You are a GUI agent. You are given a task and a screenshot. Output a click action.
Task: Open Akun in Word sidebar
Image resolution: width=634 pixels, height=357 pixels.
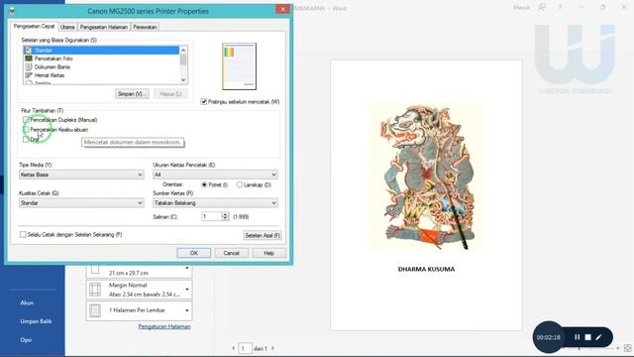pyautogui.click(x=27, y=302)
